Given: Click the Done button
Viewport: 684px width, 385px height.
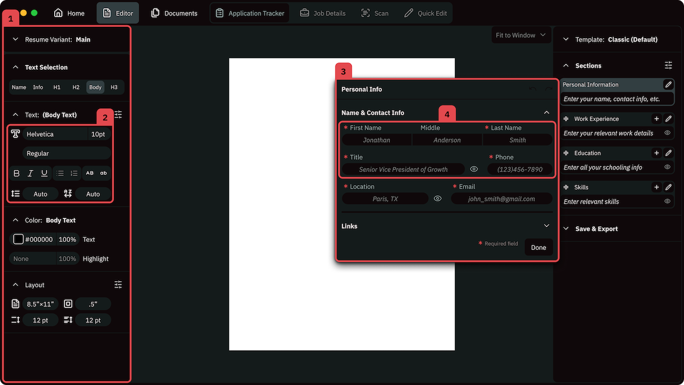Looking at the screenshot, I should coord(539,248).
